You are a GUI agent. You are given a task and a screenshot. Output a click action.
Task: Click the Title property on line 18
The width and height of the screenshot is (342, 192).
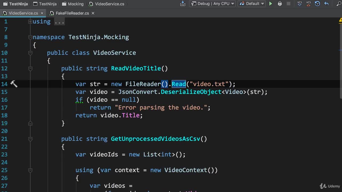point(131,115)
